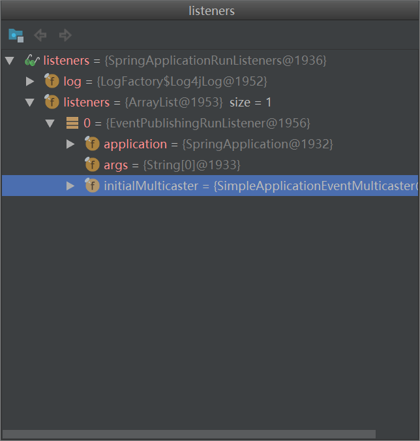Collapse the listeners ArrayList node
The image size is (420, 441).
(x=30, y=103)
